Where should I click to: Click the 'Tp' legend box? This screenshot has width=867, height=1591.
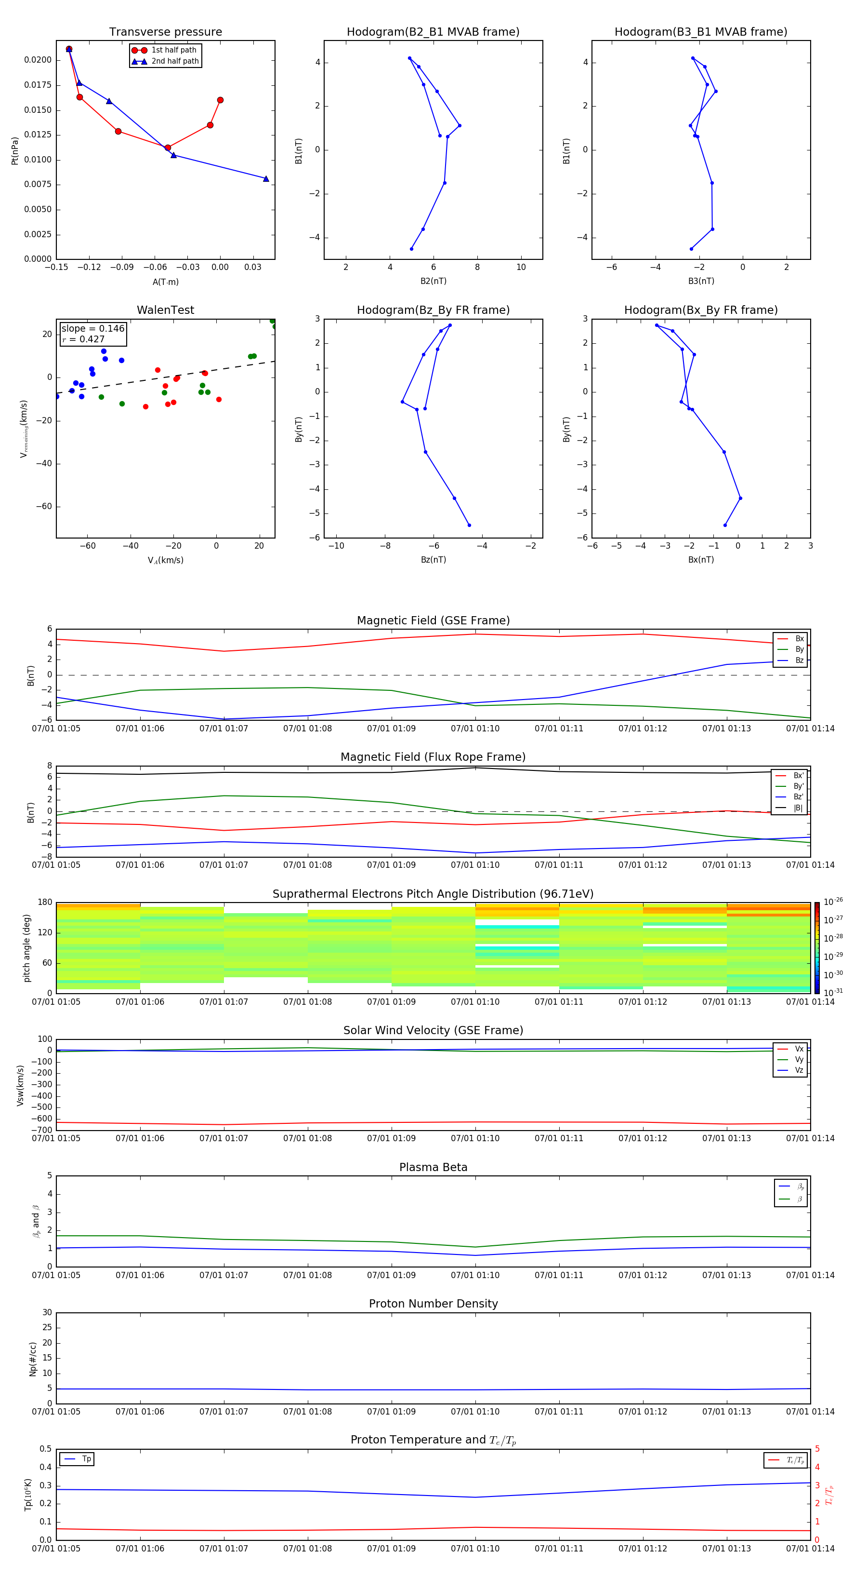click(x=77, y=1459)
